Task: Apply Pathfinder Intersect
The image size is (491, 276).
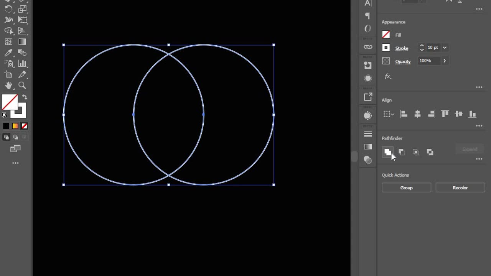Action: tap(416, 152)
